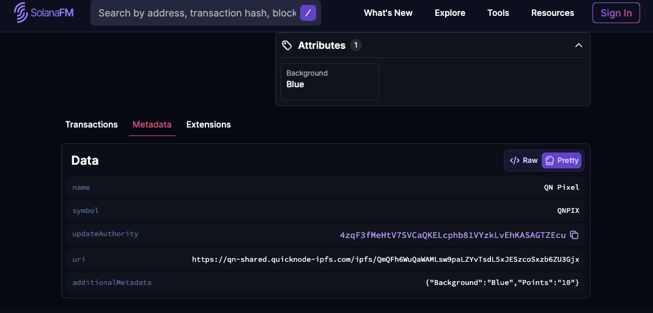Screen dimensions: 653x313
Task: Switch data view to Pretty
Action: 561,160
